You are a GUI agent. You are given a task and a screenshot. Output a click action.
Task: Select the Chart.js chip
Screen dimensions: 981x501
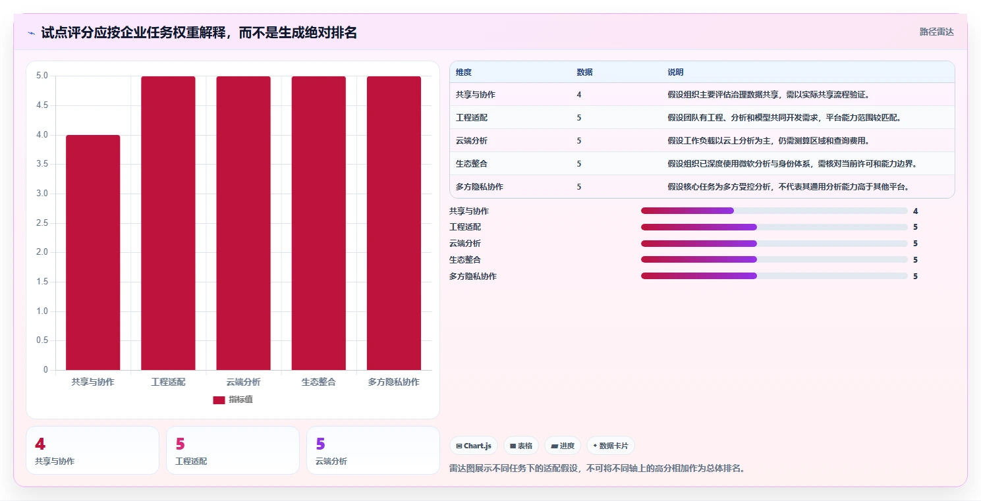[x=474, y=446]
